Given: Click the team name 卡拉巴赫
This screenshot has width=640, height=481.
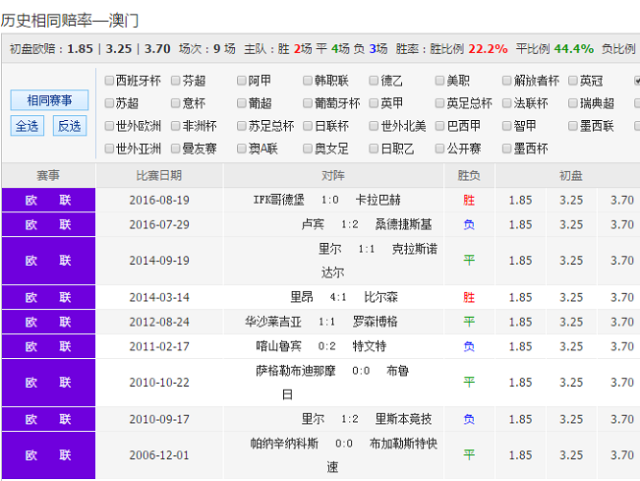Looking at the screenshot, I should (x=378, y=200).
